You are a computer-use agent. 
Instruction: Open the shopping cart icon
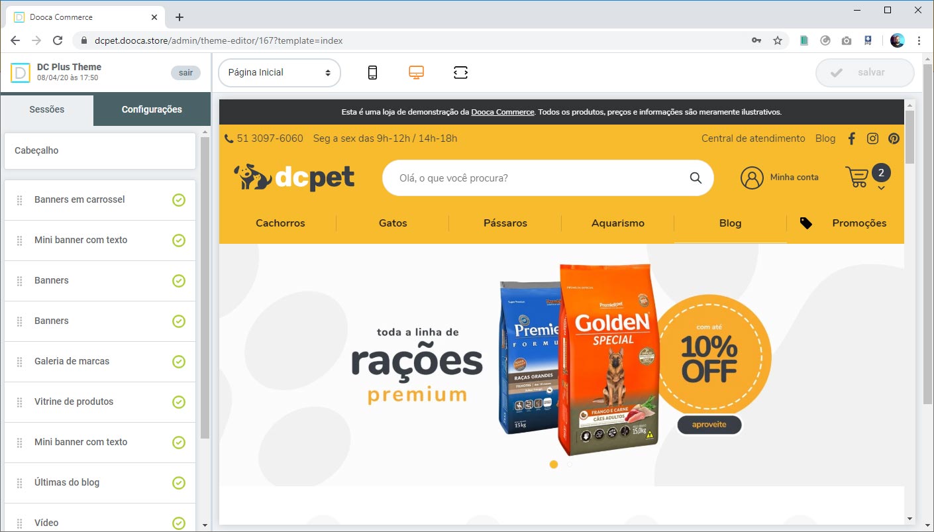[856, 177]
